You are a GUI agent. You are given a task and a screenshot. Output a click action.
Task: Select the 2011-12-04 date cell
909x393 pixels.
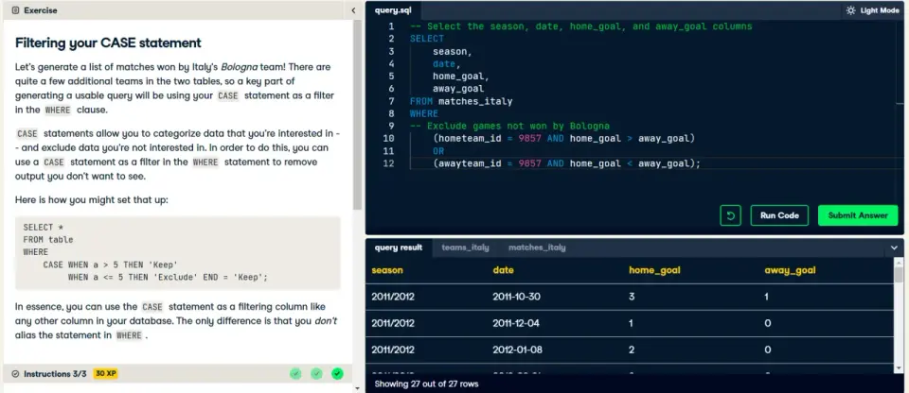click(516, 323)
